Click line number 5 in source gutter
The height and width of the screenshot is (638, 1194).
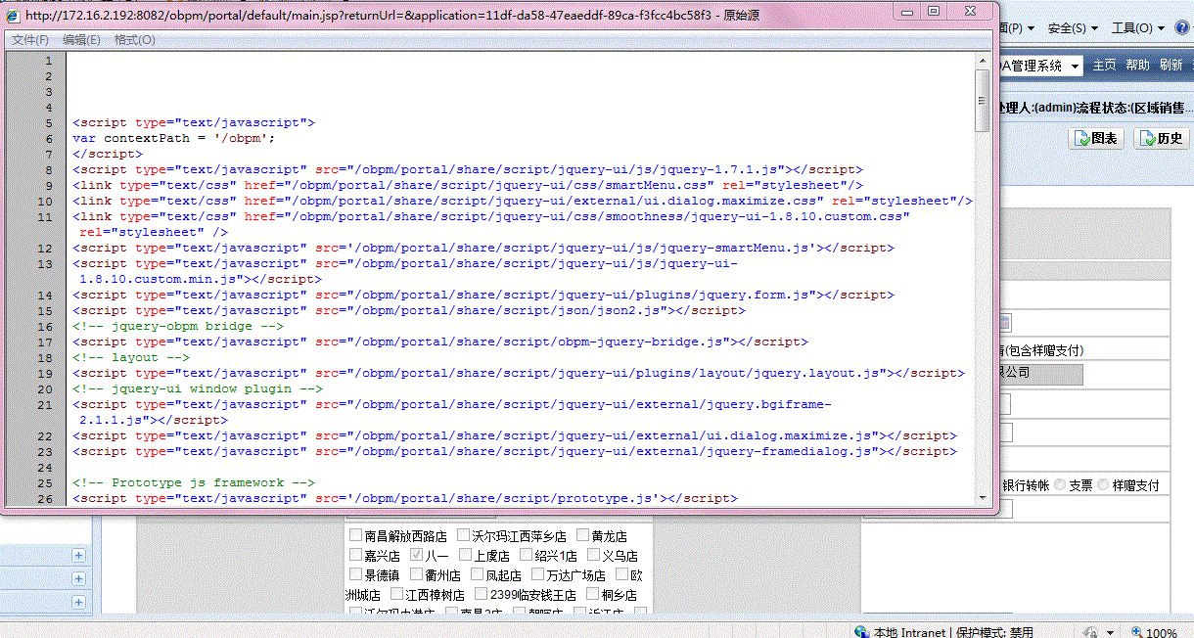[x=49, y=123]
